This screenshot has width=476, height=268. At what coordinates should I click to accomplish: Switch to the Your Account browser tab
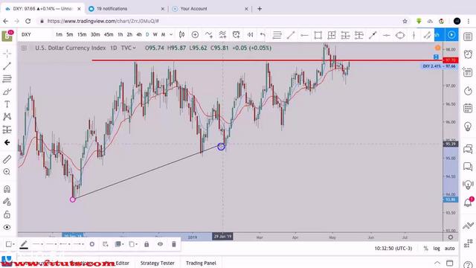coord(210,9)
